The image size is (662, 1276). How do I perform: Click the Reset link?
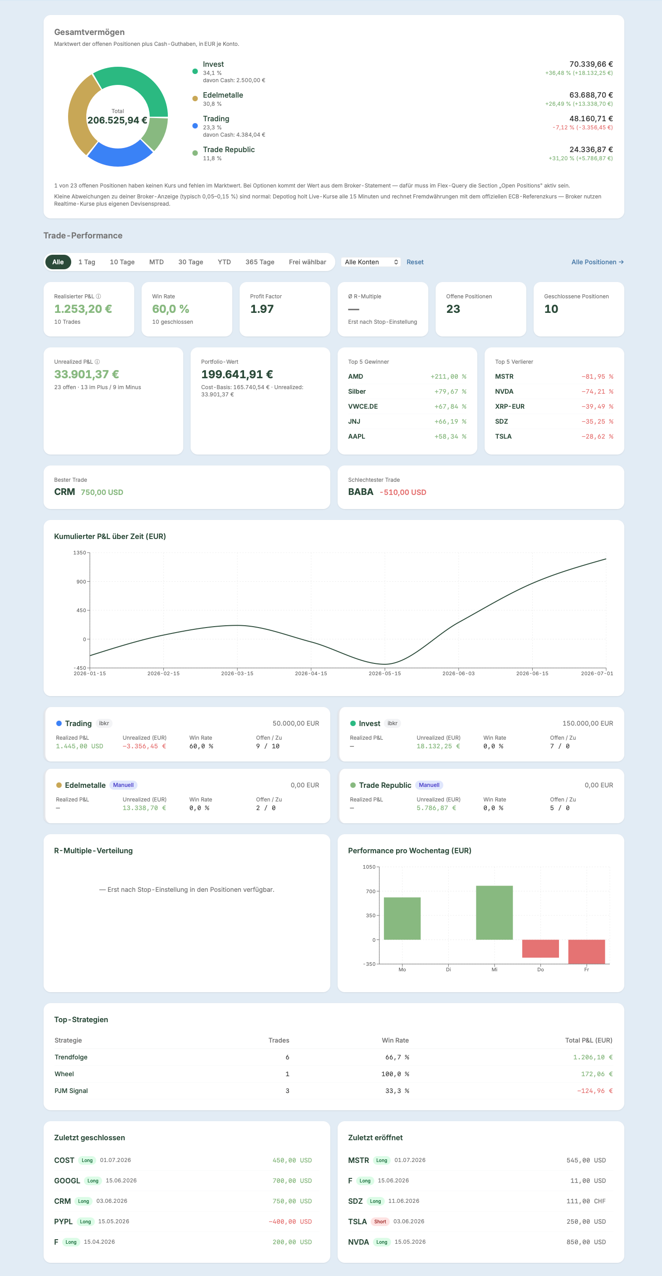pyautogui.click(x=415, y=262)
